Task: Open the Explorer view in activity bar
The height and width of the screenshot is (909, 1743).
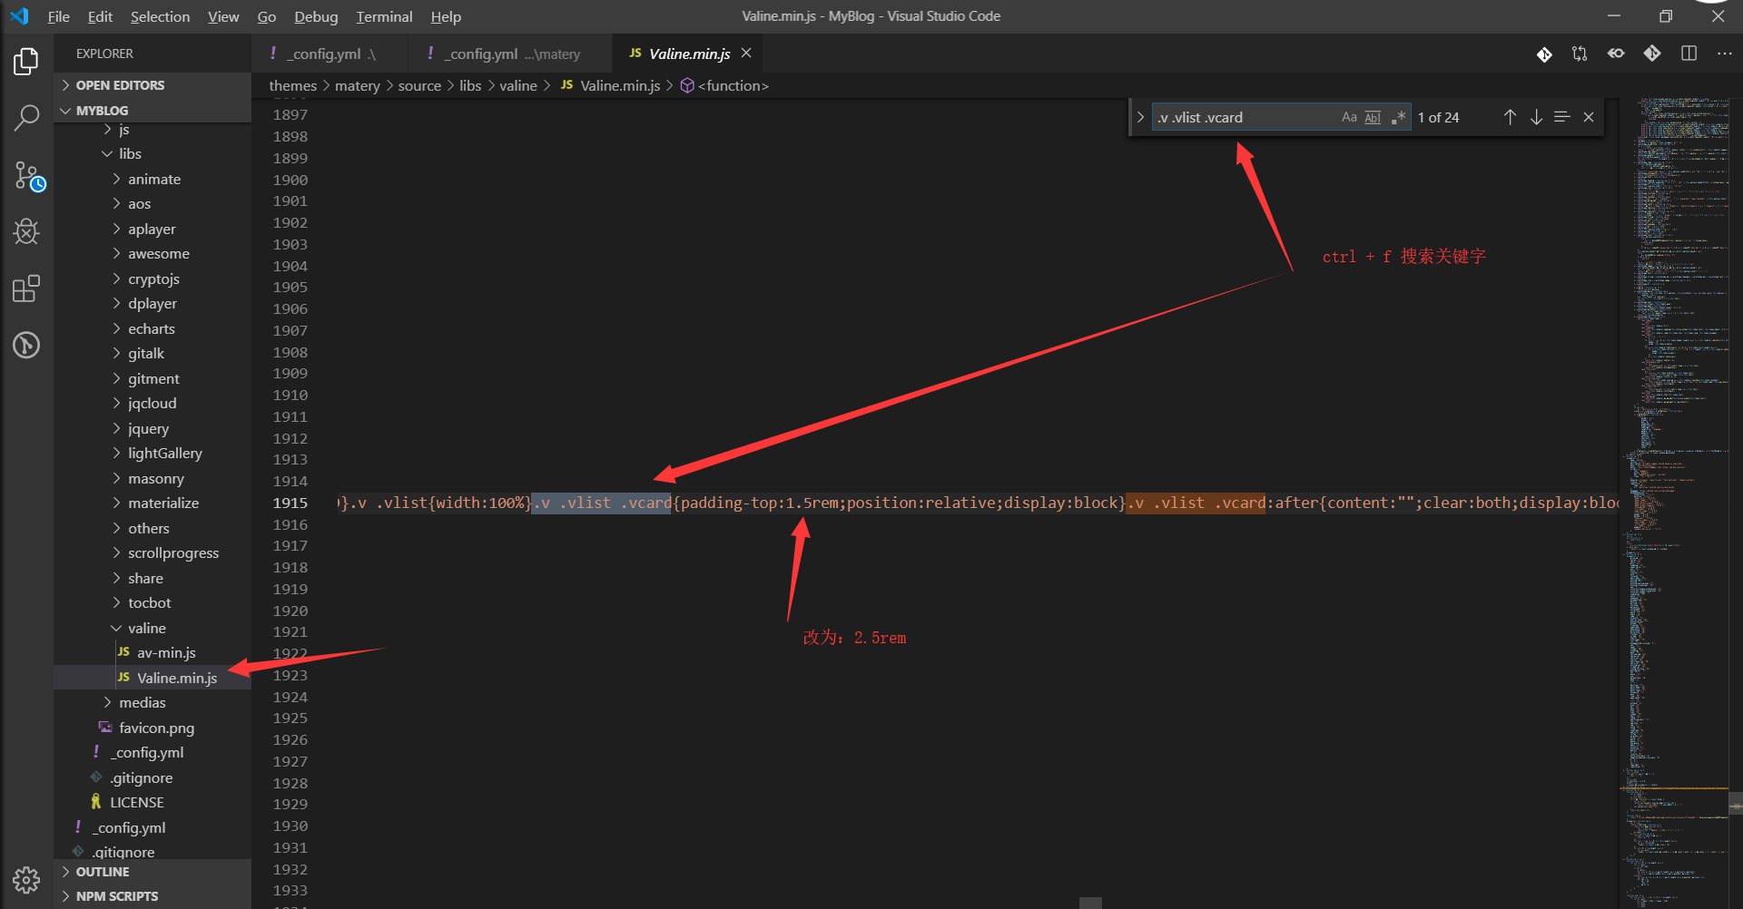Action: [x=26, y=62]
